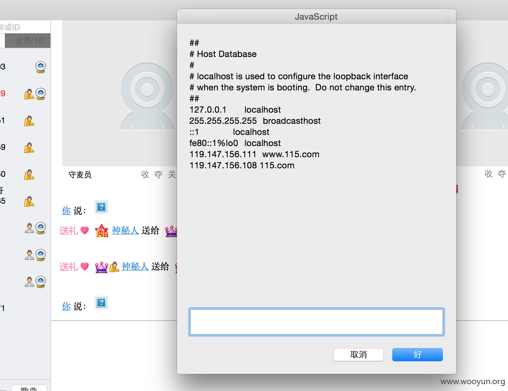This screenshot has width=508, height=391.
Task: Click the webcam icon in the first user row
Action: pyautogui.click(x=41, y=67)
